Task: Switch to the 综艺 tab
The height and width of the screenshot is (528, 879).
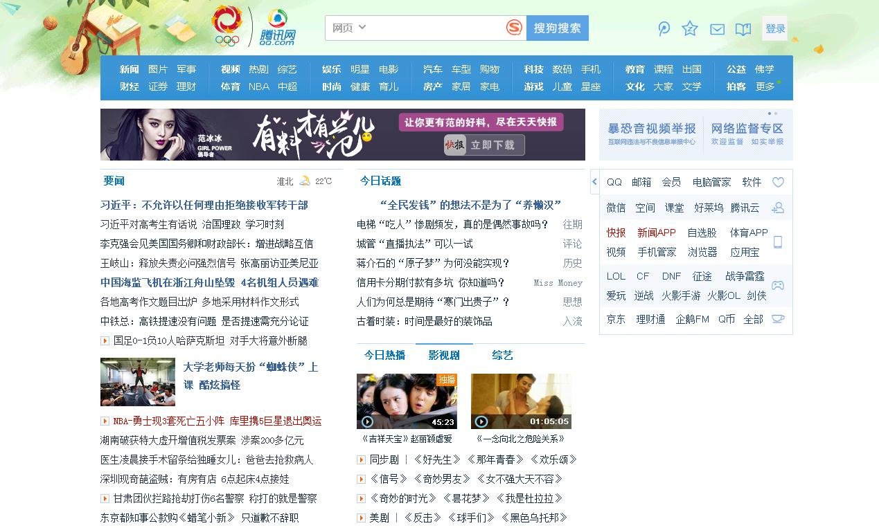Action: point(502,355)
